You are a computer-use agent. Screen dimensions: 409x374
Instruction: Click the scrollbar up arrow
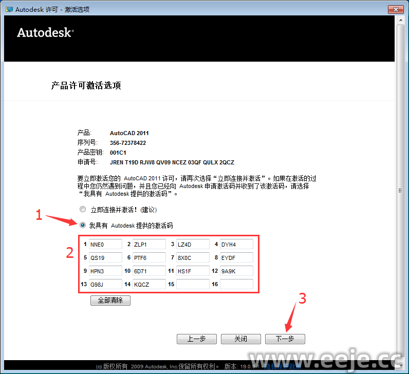(400, 20)
